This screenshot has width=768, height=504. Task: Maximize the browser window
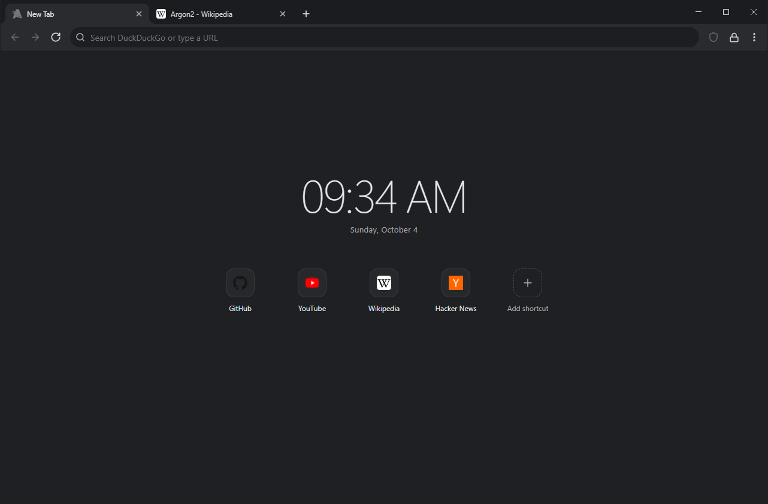(726, 12)
